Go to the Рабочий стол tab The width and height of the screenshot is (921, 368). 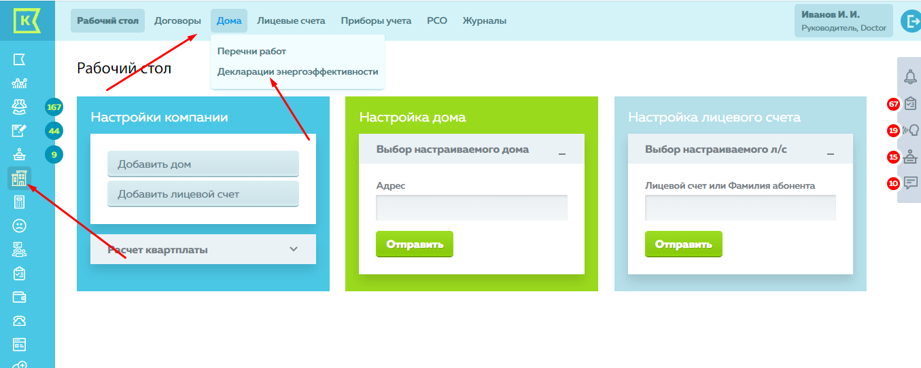tap(107, 20)
